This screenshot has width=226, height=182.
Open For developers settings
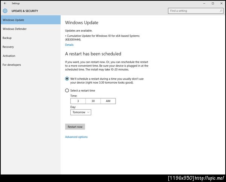click(x=31, y=65)
